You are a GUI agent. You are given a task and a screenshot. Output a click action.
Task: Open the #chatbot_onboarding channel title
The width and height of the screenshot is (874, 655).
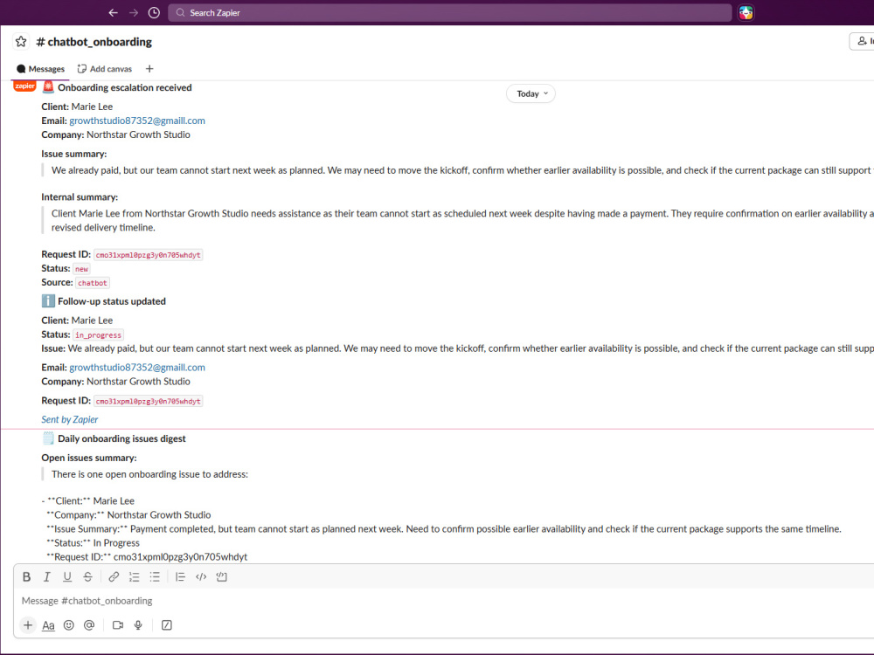click(x=94, y=42)
